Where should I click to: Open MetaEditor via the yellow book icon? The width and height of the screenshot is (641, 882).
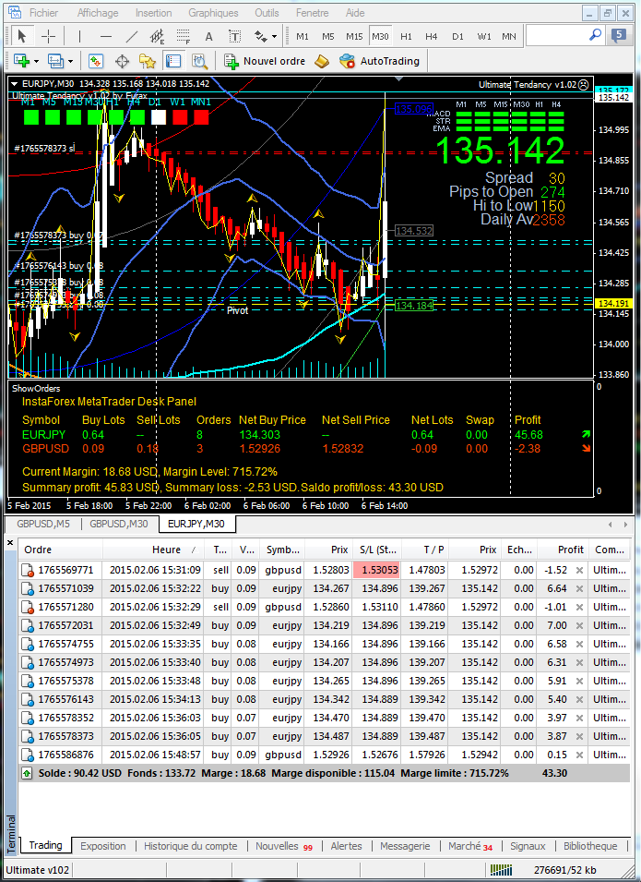[x=322, y=61]
